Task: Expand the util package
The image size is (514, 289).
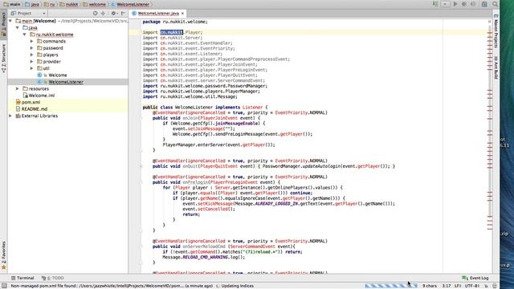Action: [x=32, y=68]
